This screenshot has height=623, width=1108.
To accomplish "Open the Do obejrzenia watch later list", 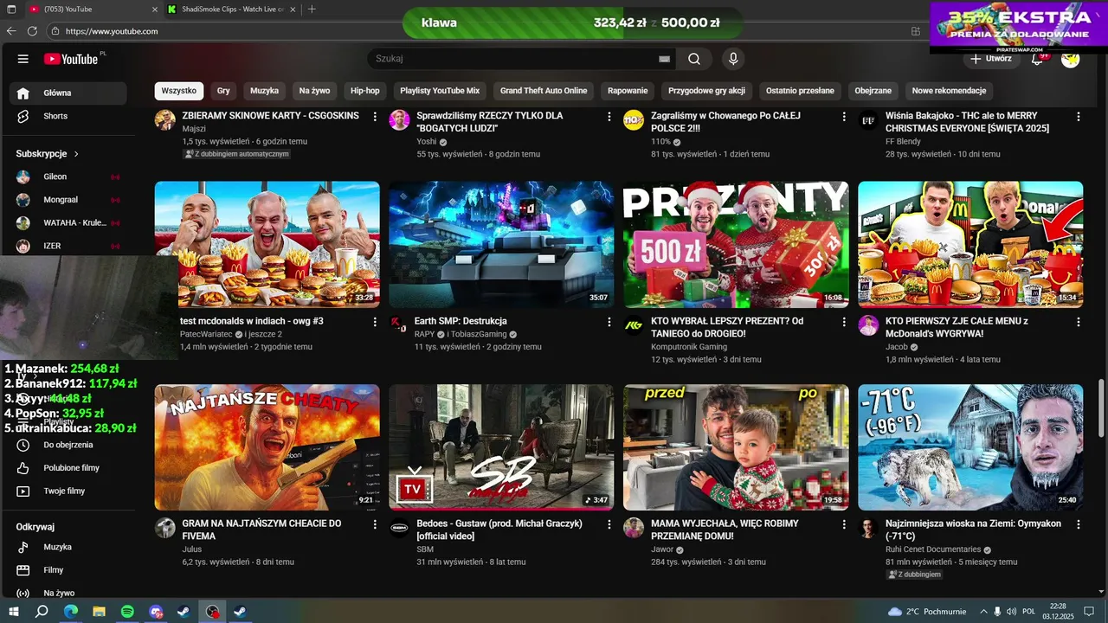I will click(x=68, y=445).
